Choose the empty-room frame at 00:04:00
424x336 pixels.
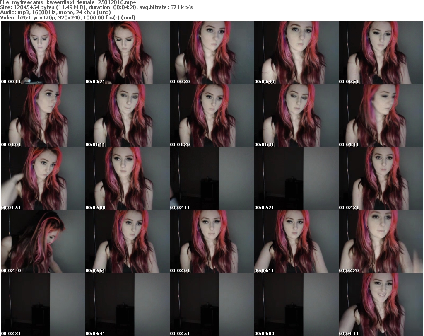coord(296,305)
